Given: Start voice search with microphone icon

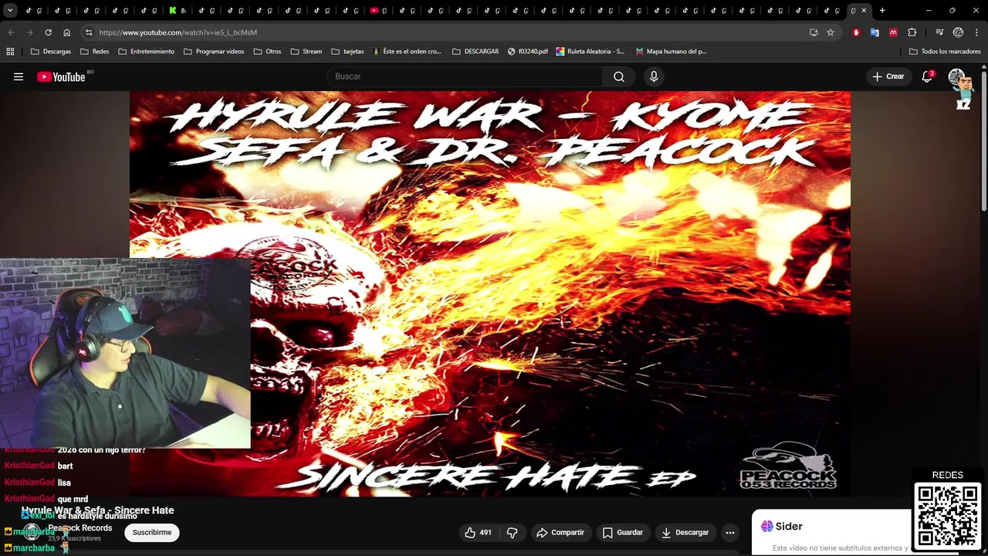Looking at the screenshot, I should pos(654,76).
